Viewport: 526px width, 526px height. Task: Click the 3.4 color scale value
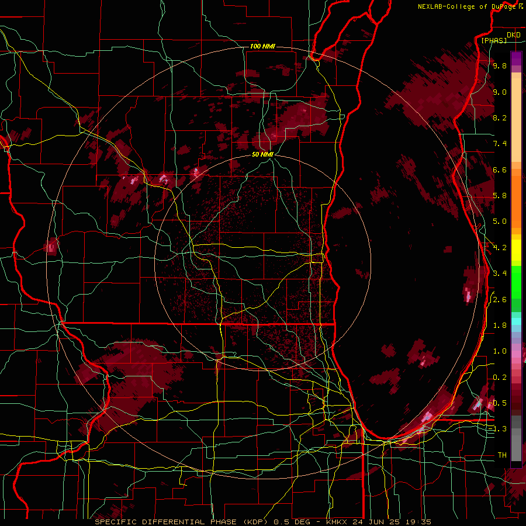[500, 274]
